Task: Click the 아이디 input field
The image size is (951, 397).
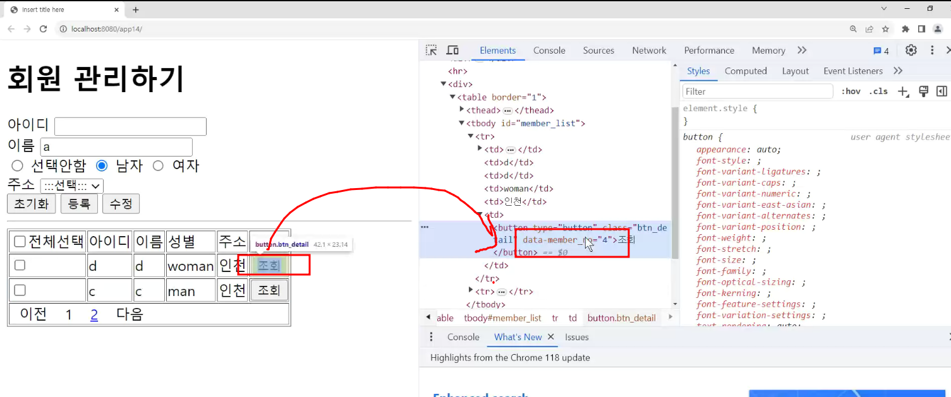Action: [x=131, y=126]
